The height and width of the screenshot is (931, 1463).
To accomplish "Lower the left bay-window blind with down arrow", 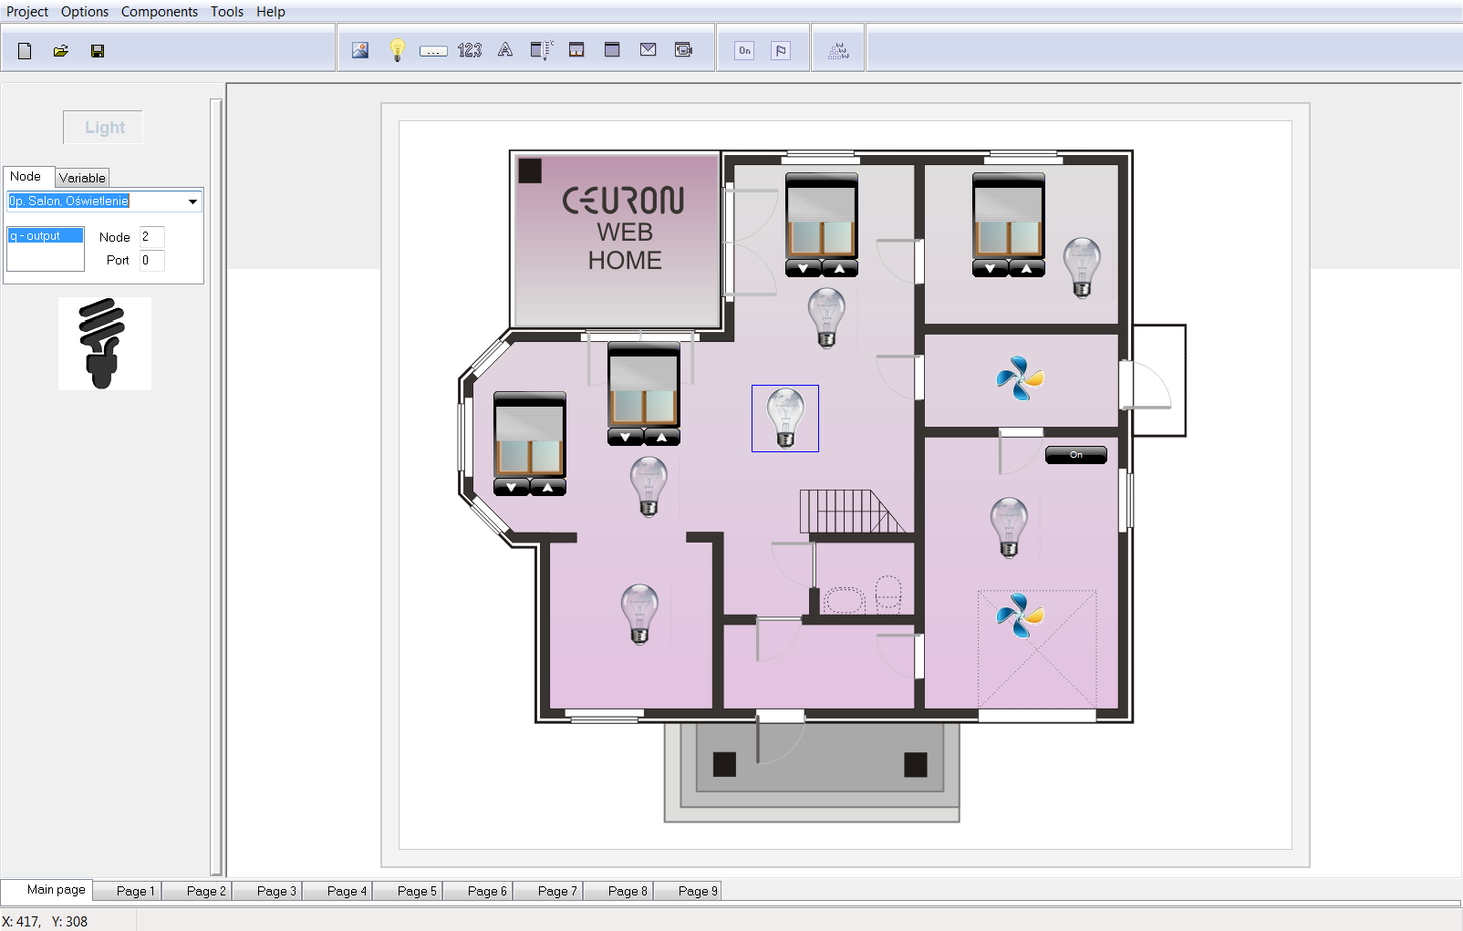I will tap(512, 487).
